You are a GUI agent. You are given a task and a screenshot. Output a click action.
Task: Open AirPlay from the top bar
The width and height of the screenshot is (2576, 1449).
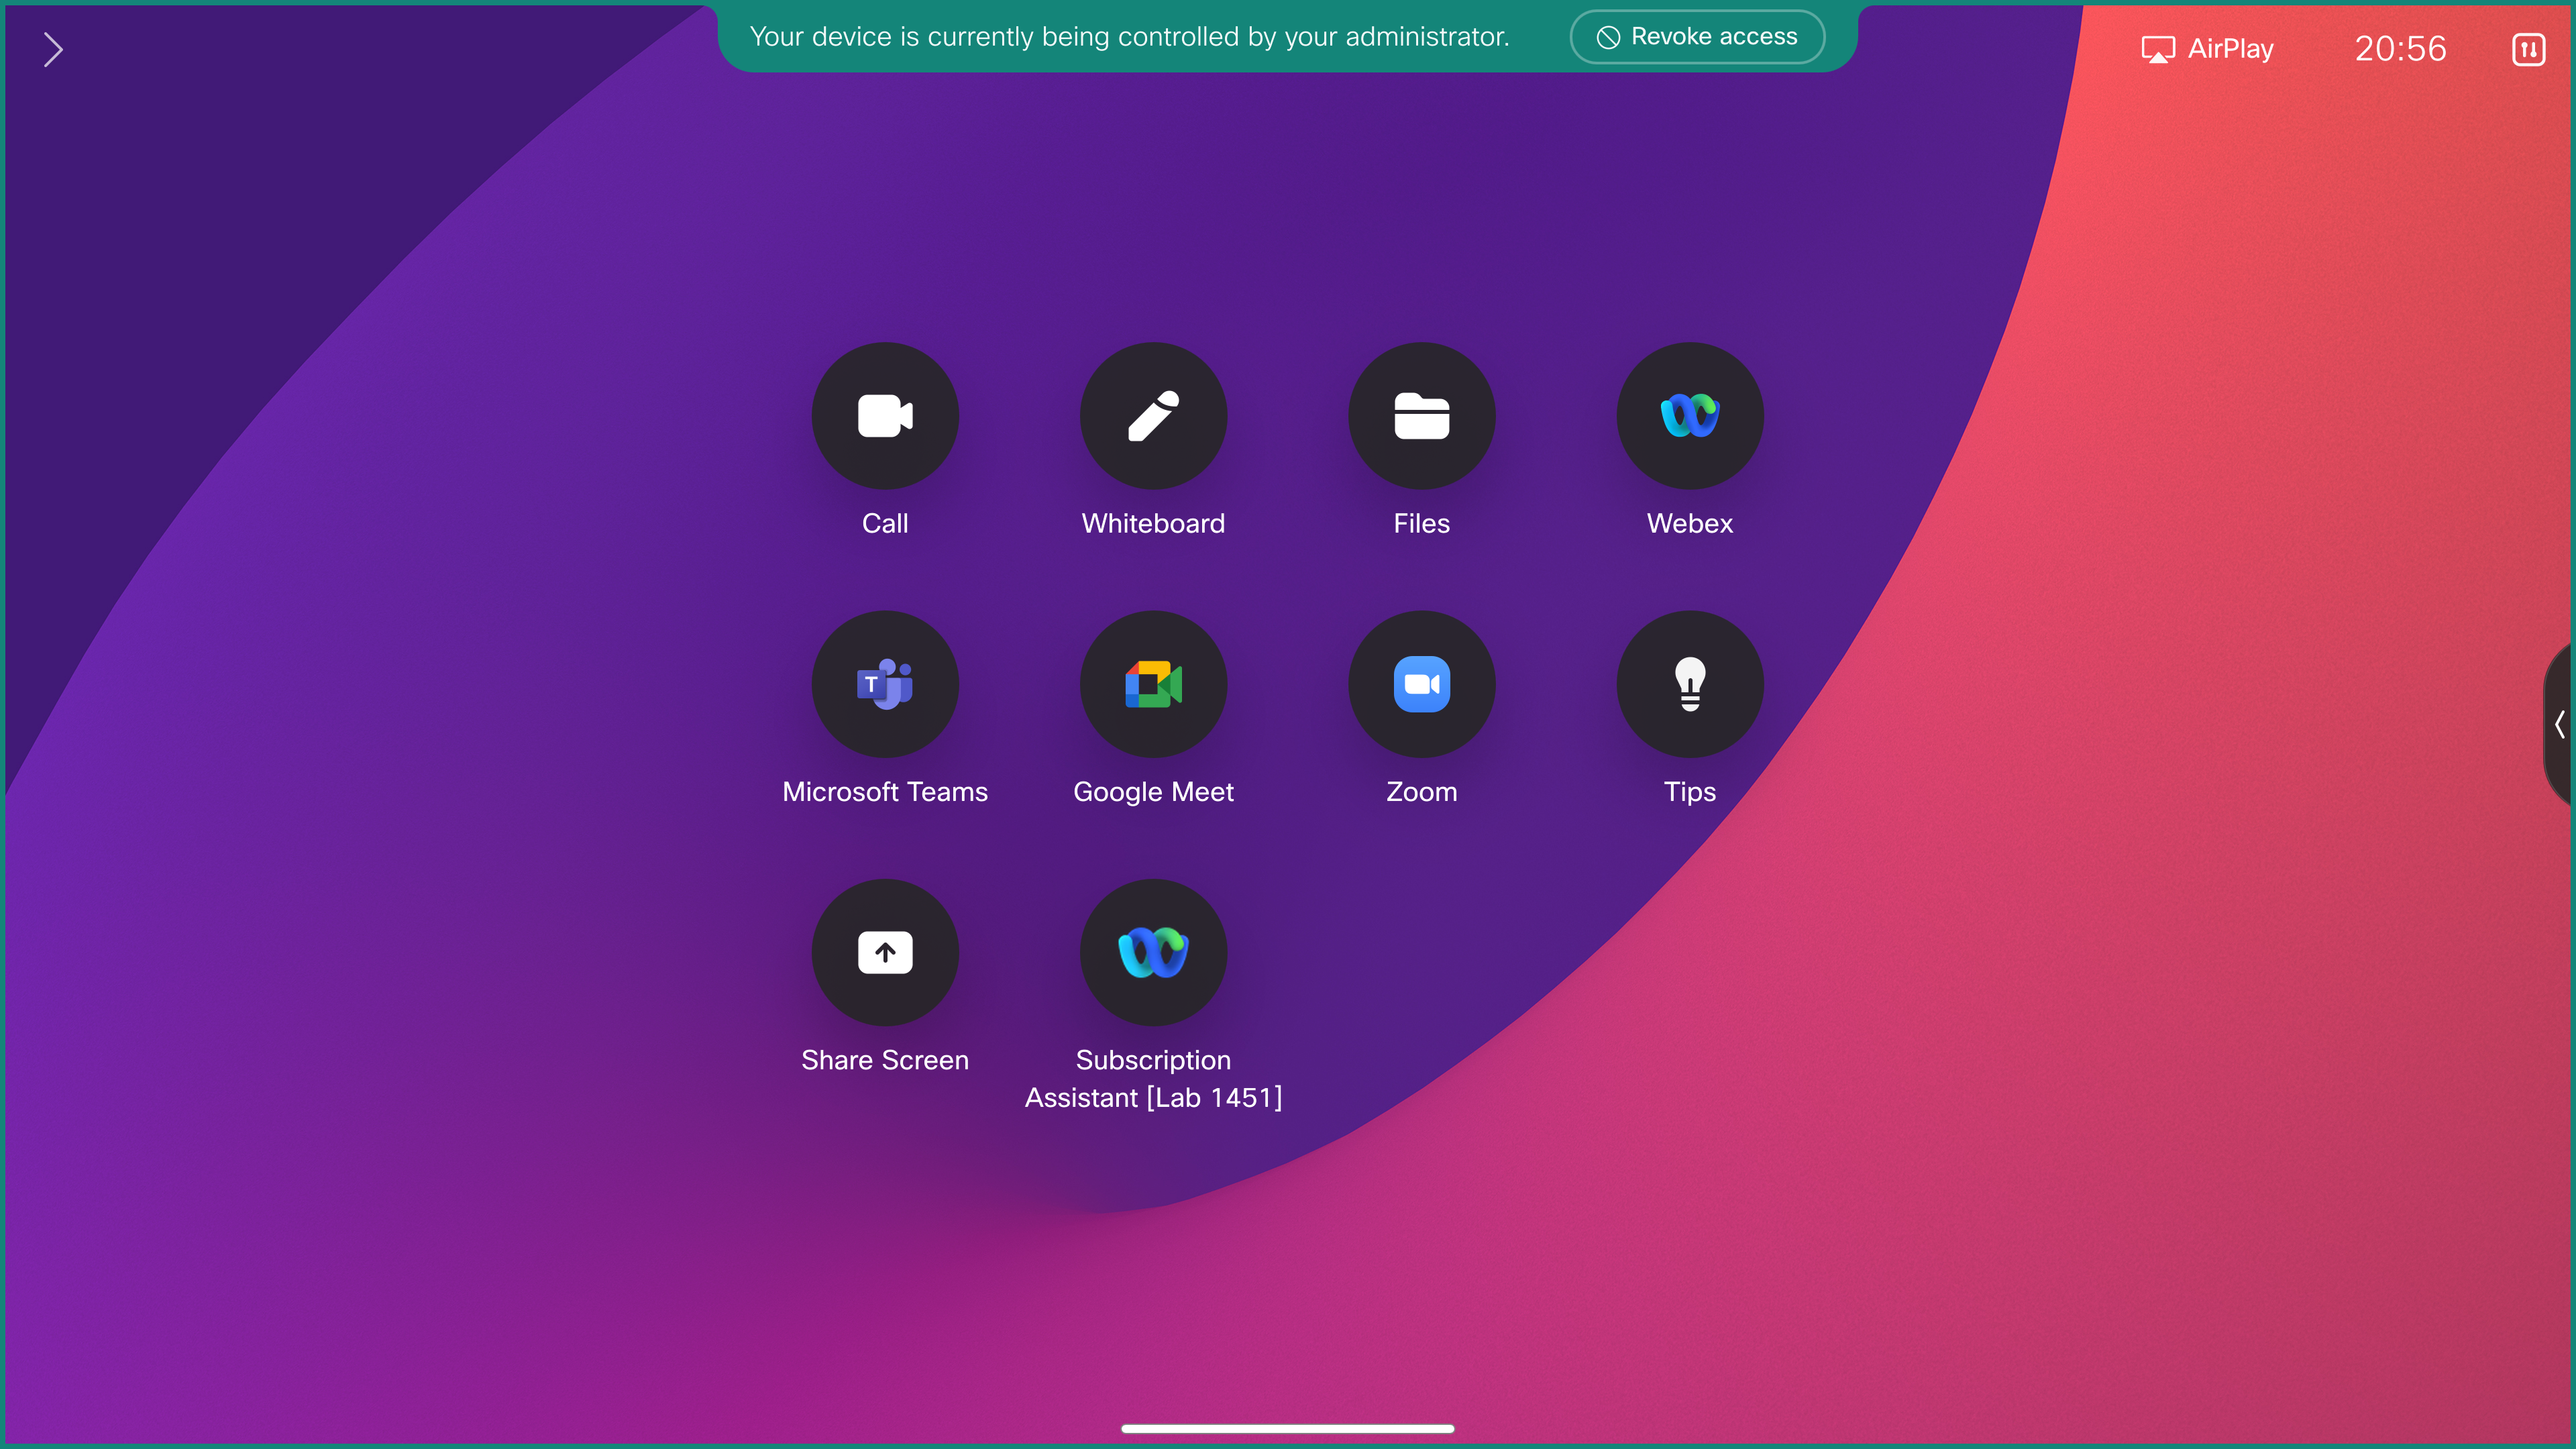(x=2208, y=49)
